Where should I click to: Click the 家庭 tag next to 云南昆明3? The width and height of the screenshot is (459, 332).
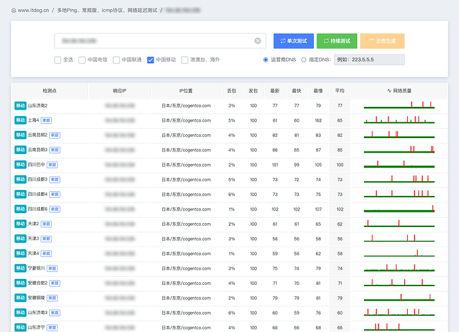[55, 150]
